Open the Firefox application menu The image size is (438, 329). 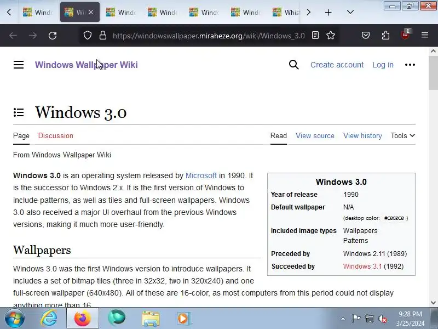click(x=425, y=35)
